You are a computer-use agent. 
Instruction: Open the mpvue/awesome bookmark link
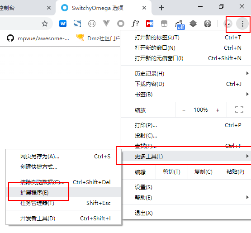(38, 38)
